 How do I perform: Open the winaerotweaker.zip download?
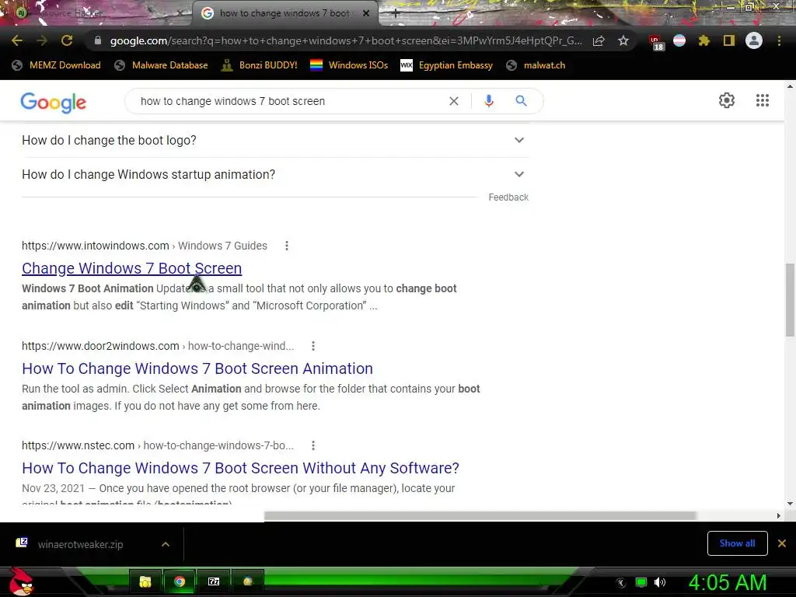(x=80, y=544)
